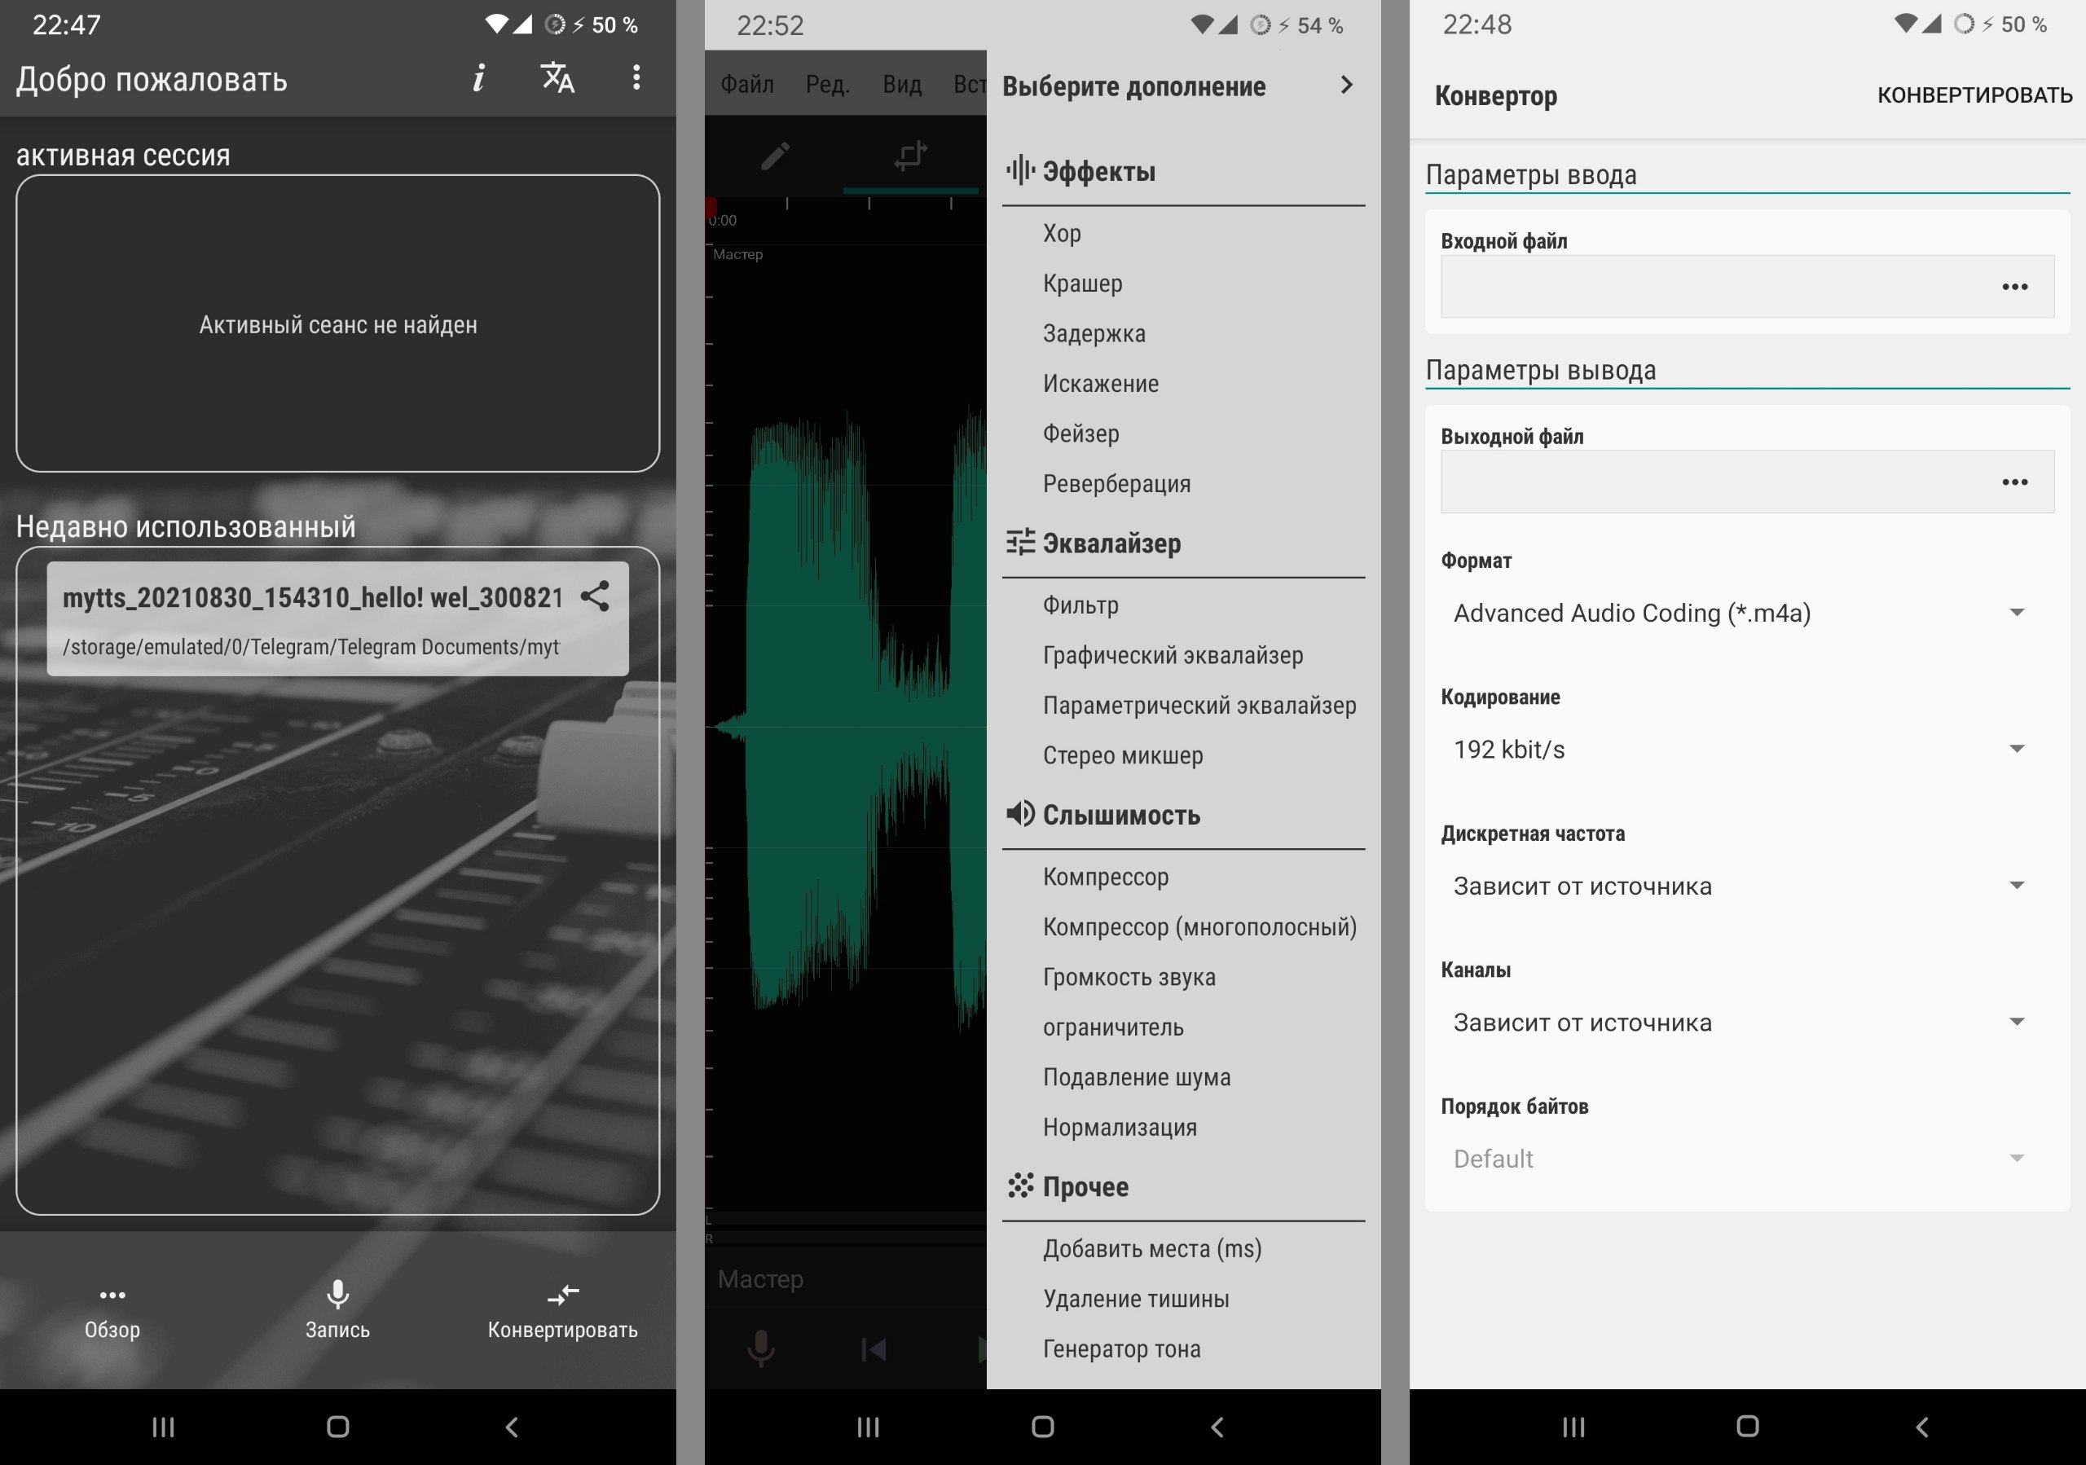
Task: Expand the Дискретная частота dropdown
Action: pos(1737,886)
